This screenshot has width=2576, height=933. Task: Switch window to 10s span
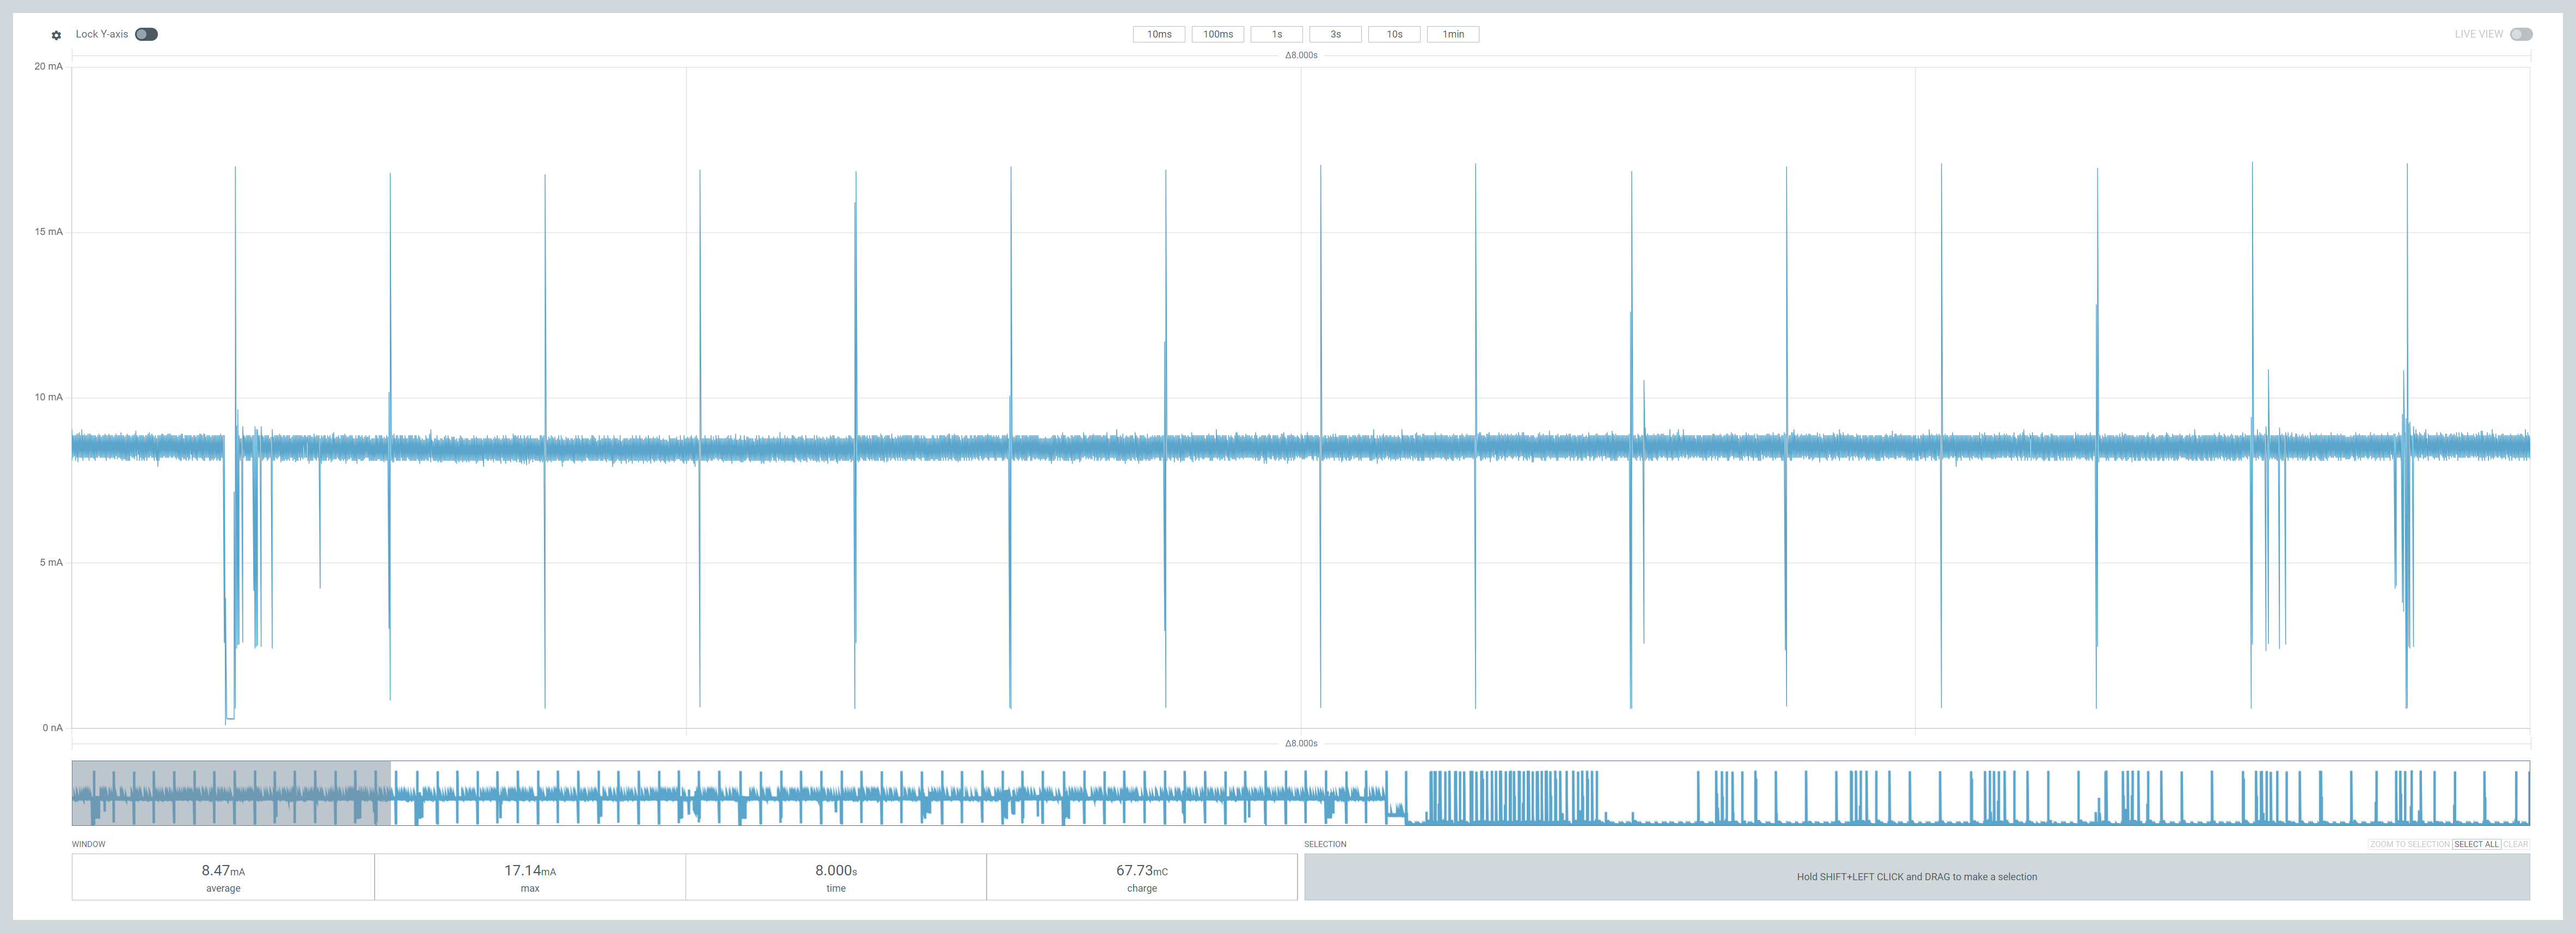pyautogui.click(x=1394, y=34)
